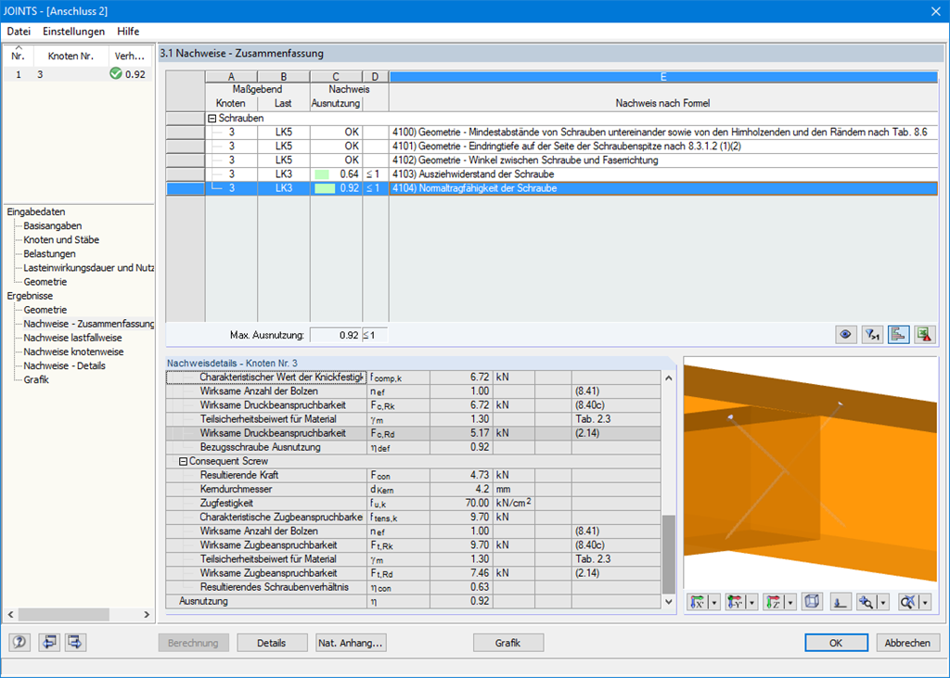Image resolution: width=950 pixels, height=678 pixels.
Task: Open Nachweise - Zusammenfassung in navigator
Action: pyautogui.click(x=88, y=324)
